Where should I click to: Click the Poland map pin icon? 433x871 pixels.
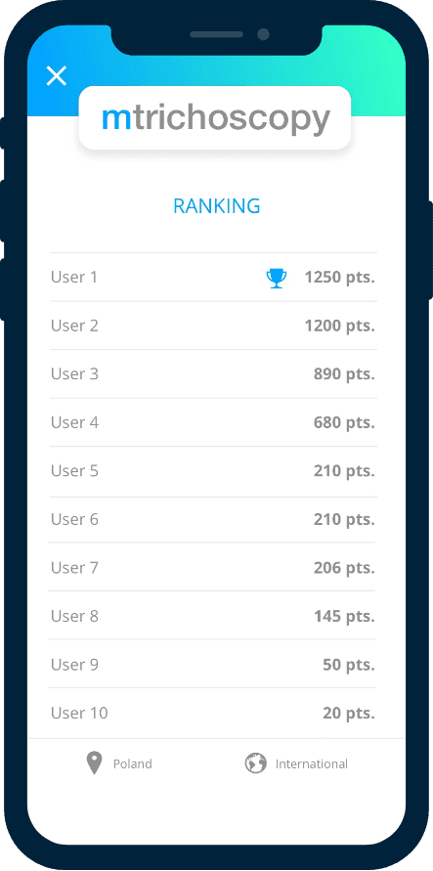[x=95, y=763]
